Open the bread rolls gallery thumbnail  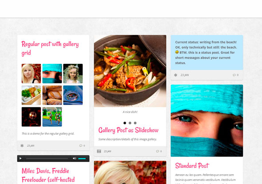coord(52,95)
